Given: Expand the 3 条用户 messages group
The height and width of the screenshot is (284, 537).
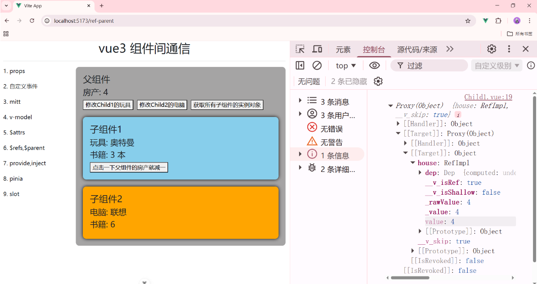Looking at the screenshot, I should (300, 114).
